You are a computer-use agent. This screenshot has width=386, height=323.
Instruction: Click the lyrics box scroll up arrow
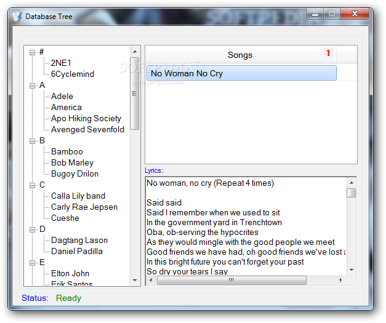point(352,183)
